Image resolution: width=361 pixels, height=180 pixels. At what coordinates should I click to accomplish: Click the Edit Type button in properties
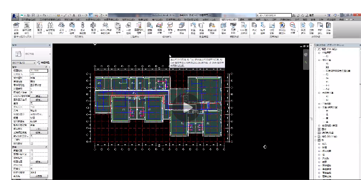click(44, 63)
